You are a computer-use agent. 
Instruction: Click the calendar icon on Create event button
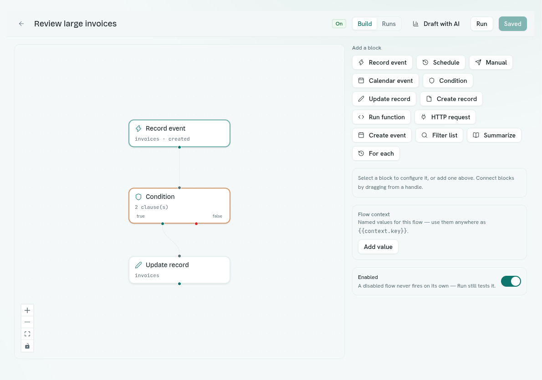pyautogui.click(x=361, y=135)
